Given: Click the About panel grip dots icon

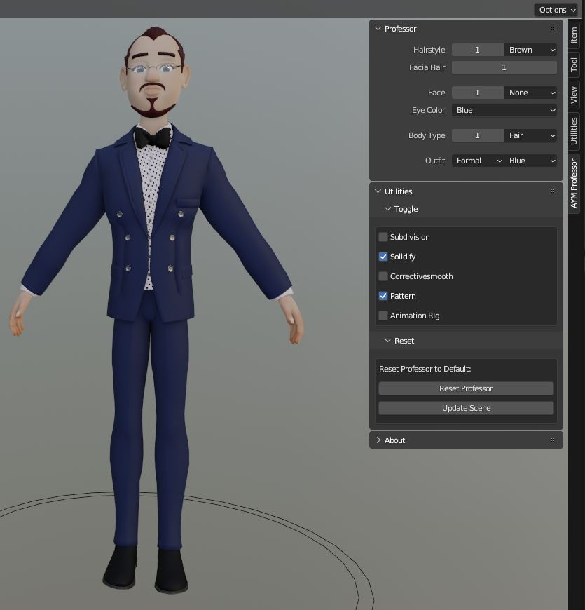Looking at the screenshot, I should tap(554, 440).
